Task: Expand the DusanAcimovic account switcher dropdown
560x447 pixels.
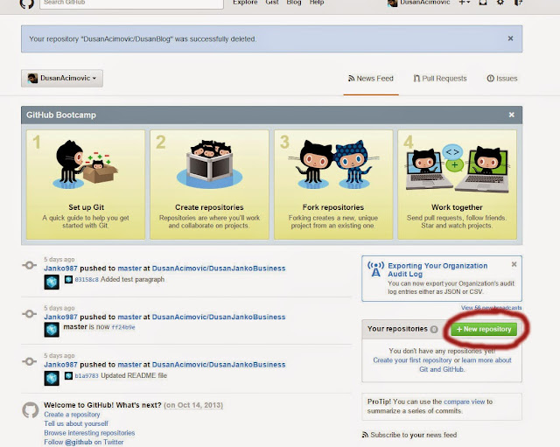Action: [x=62, y=78]
